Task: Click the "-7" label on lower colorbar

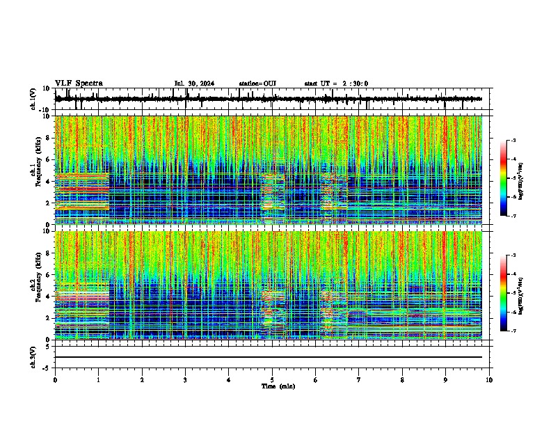Action: (513, 331)
